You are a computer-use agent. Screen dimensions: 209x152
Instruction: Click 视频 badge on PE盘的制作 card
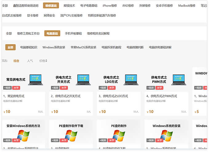(x=103, y=140)
